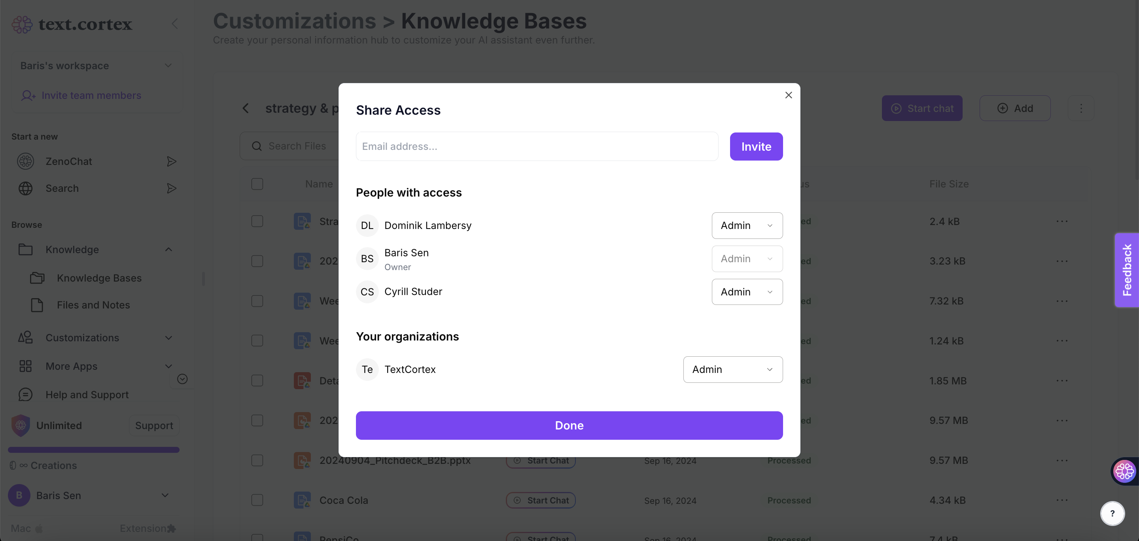Viewport: 1139px width, 541px height.
Task: Open Dominik Lambersy's role dropdown
Action: [747, 225]
